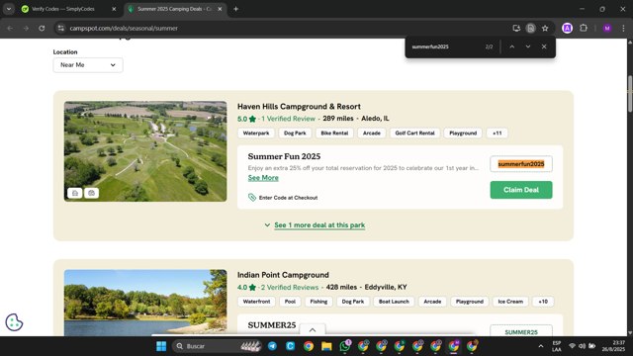Reload the page using refresh icon

click(42, 29)
